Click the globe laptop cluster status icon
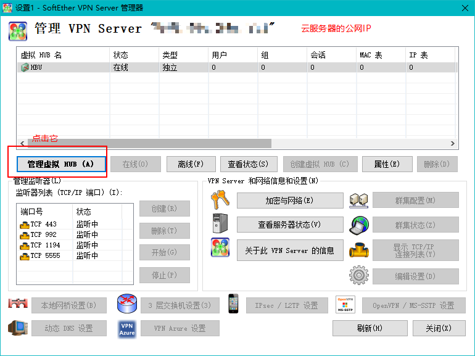The width and height of the screenshot is (475, 356). (x=359, y=225)
